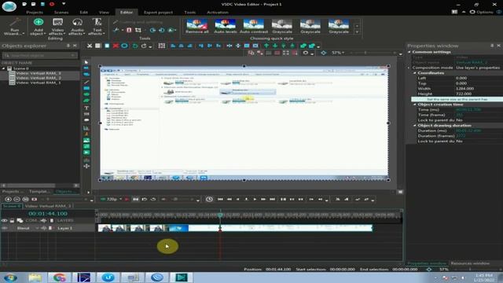Expand quick style gallery down arrow
Viewport: 503px width, 283px height.
(357, 32)
